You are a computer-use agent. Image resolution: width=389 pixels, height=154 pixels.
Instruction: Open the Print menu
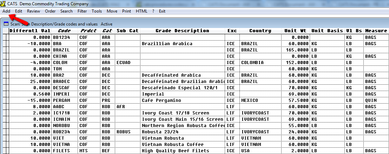coord(126,11)
